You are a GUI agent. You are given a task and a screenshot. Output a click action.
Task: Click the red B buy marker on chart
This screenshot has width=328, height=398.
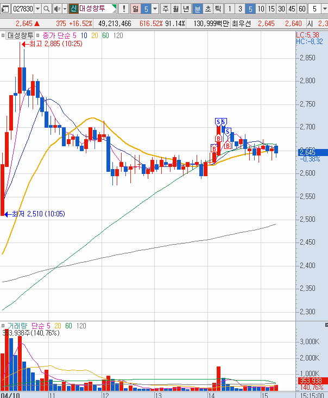click(x=219, y=139)
